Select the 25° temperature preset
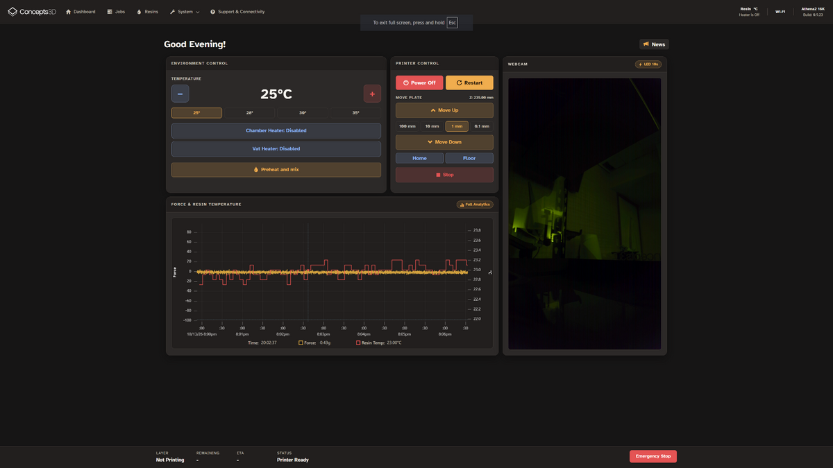This screenshot has width=833, height=468. coord(196,113)
